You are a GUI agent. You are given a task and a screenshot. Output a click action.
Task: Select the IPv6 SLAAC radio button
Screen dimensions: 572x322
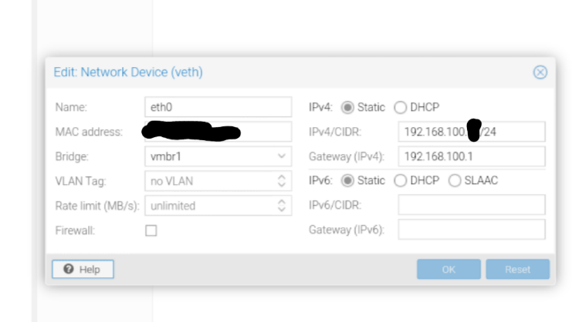pos(454,181)
